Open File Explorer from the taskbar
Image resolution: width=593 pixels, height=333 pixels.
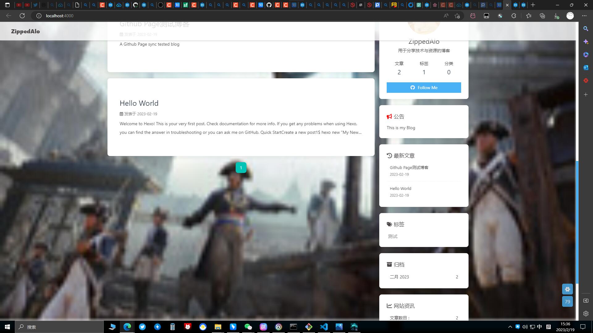coord(218,327)
